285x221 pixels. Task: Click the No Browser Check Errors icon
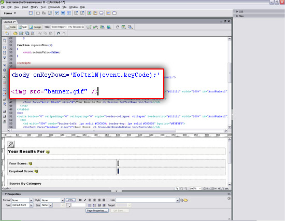click(89, 27)
